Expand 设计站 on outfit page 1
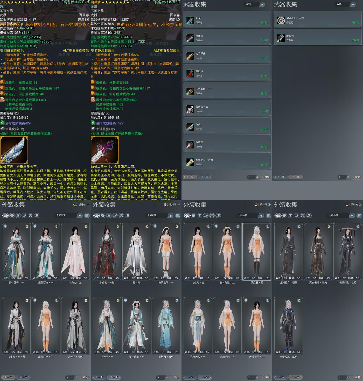This screenshot has width=363, height=381. point(81,204)
